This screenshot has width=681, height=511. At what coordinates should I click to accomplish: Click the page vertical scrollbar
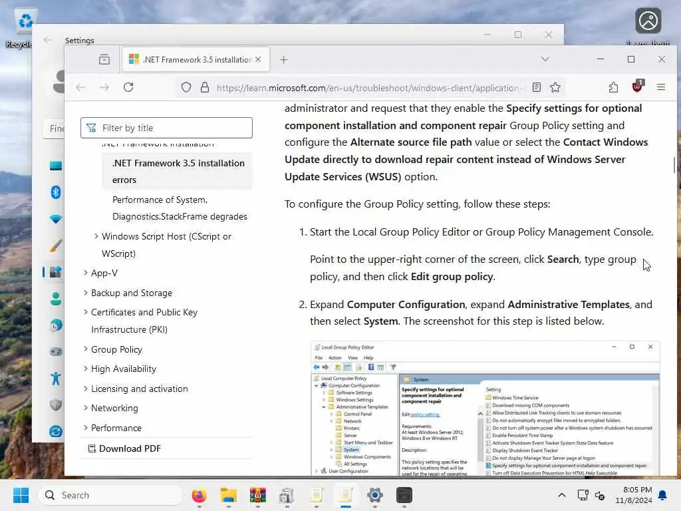coord(674,165)
